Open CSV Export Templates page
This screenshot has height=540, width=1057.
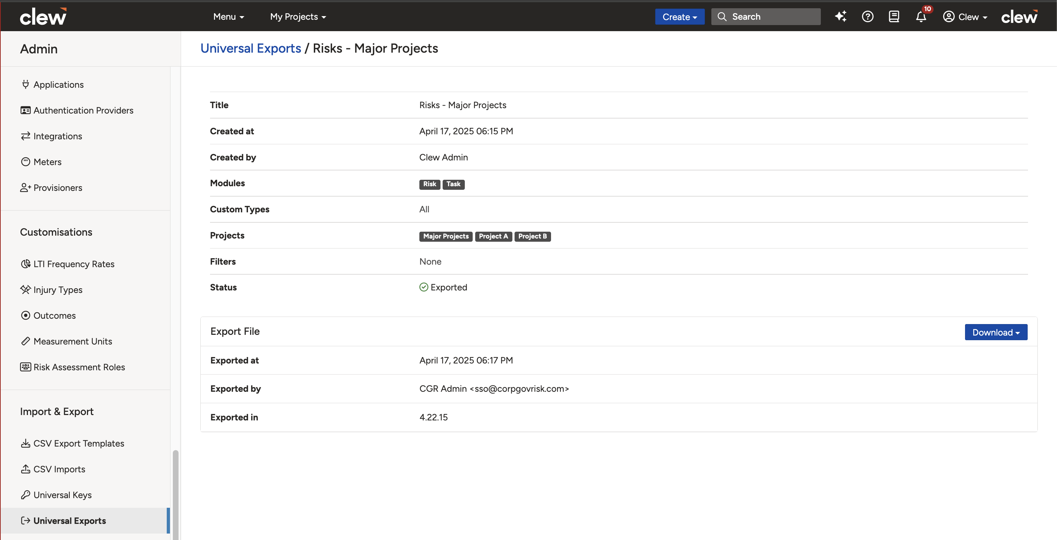(79, 444)
